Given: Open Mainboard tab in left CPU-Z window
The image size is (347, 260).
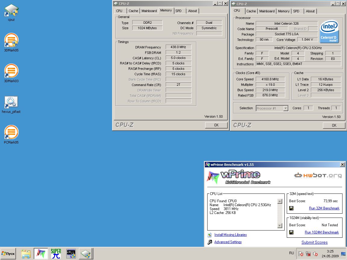Looking at the screenshot, I should click(x=149, y=11).
